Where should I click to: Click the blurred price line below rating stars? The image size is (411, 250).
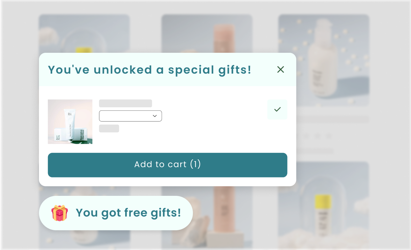point(315,151)
